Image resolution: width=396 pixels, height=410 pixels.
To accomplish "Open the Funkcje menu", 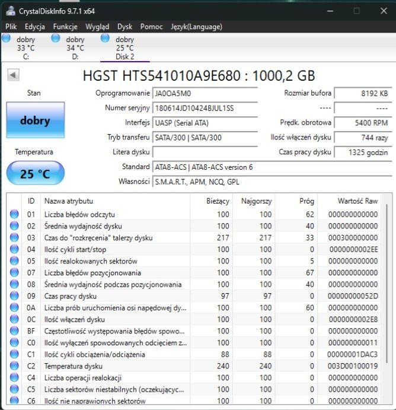I will (x=65, y=27).
